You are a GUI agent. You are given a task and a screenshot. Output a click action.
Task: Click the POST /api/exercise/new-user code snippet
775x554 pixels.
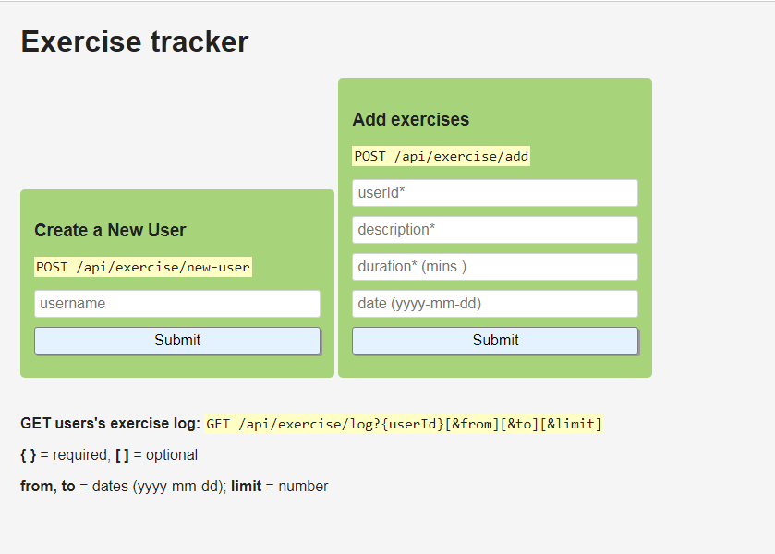(x=143, y=266)
